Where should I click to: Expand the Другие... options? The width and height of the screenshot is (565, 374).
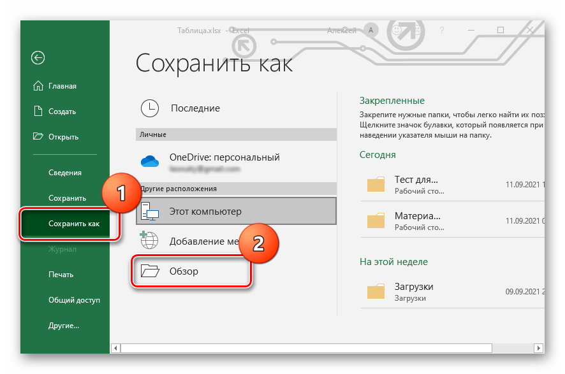[64, 326]
